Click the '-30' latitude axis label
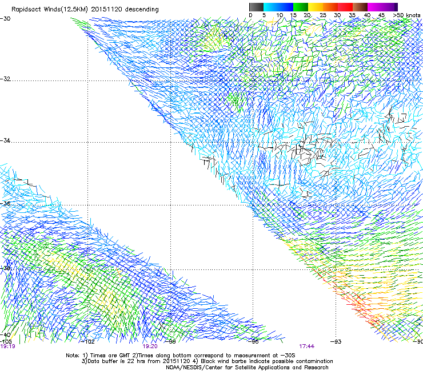423x371 pixels. [x=5, y=19]
